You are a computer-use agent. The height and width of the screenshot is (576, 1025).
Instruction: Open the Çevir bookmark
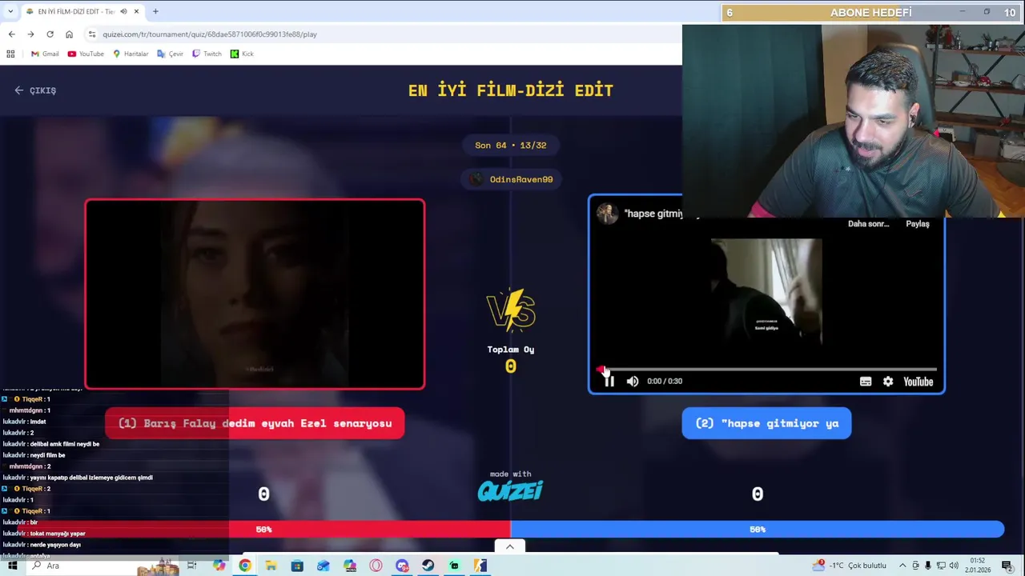pos(171,54)
